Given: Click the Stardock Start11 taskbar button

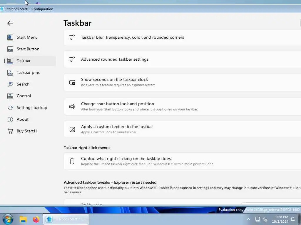Looking at the screenshot, I should click(66, 219).
